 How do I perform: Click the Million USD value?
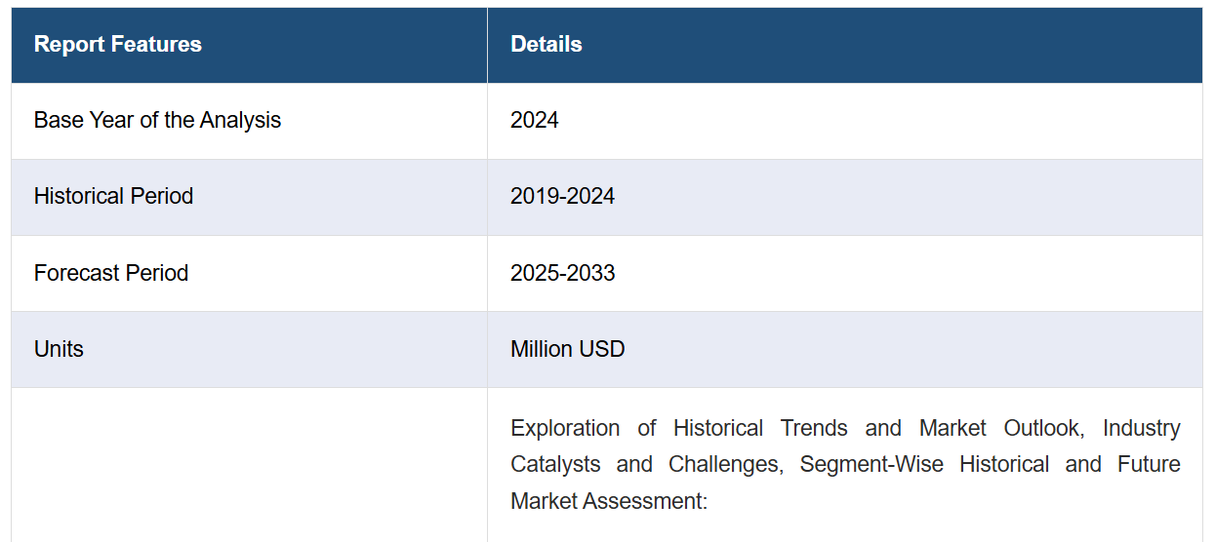(568, 349)
